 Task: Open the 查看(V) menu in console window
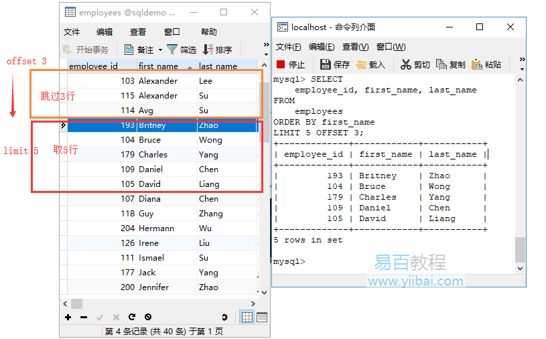click(x=355, y=47)
